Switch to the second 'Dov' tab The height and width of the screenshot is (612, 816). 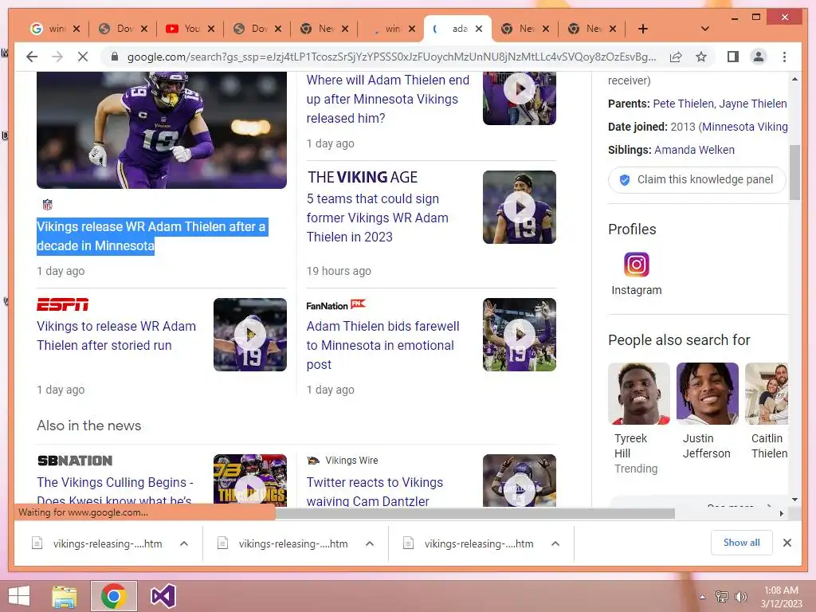click(253, 29)
